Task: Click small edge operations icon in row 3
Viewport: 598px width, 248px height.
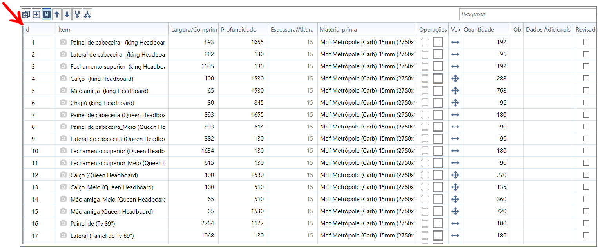Action: (x=425, y=66)
